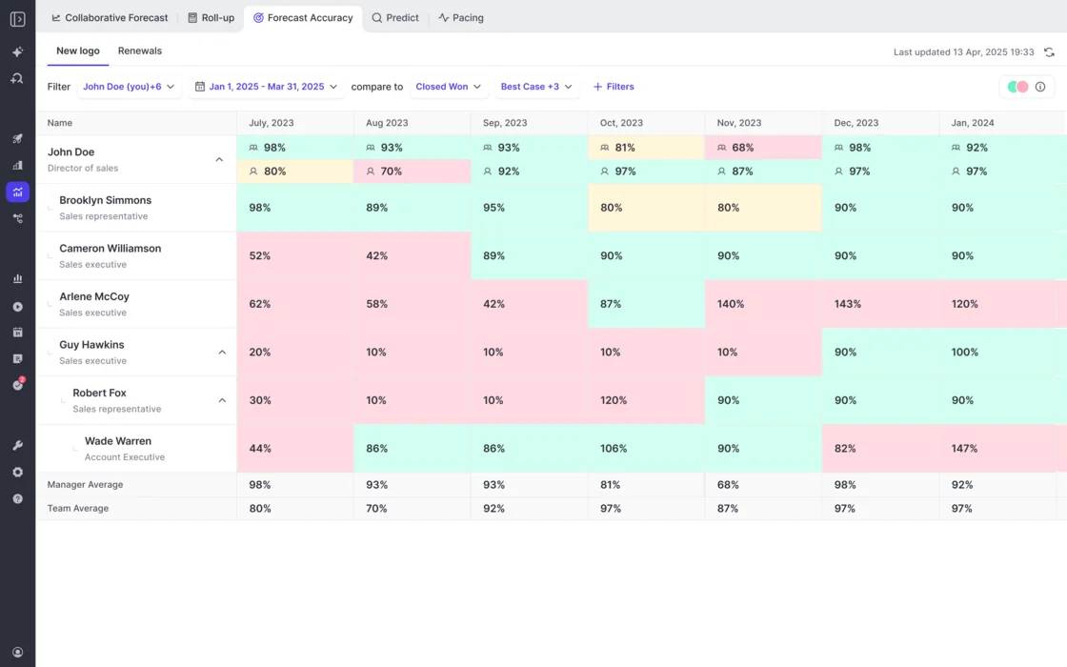Click Brooklyn Simmons' 95% cell
The height and width of the screenshot is (667, 1067).
tap(529, 208)
